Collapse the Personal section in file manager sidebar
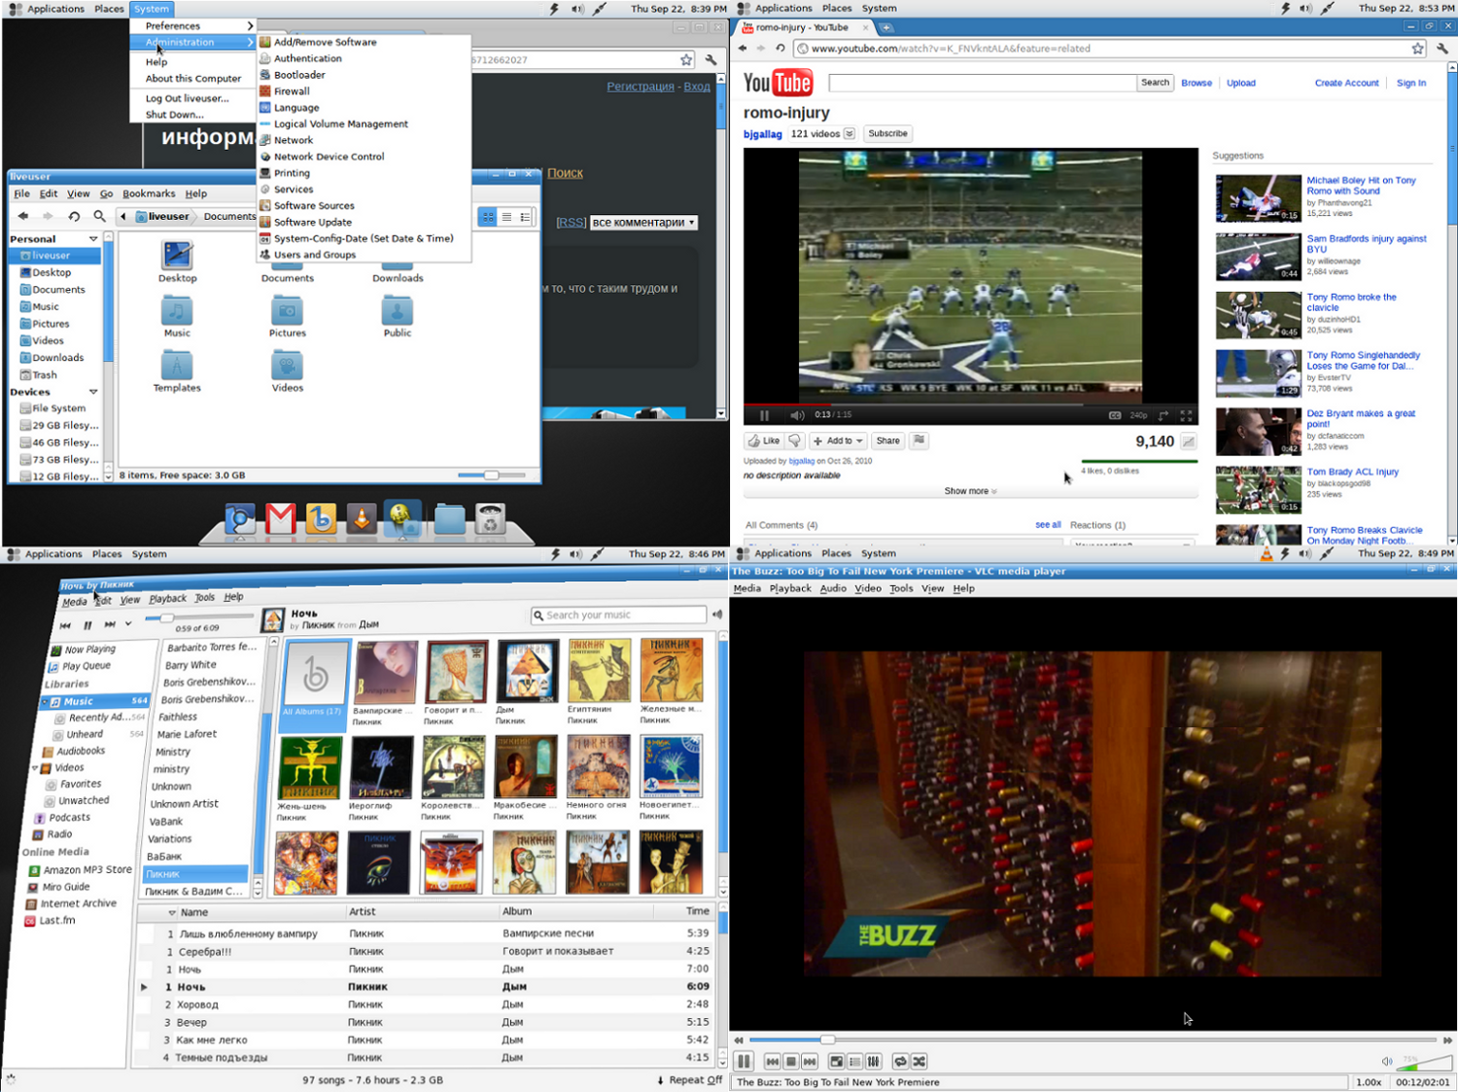The height and width of the screenshot is (1092, 1458). click(93, 238)
